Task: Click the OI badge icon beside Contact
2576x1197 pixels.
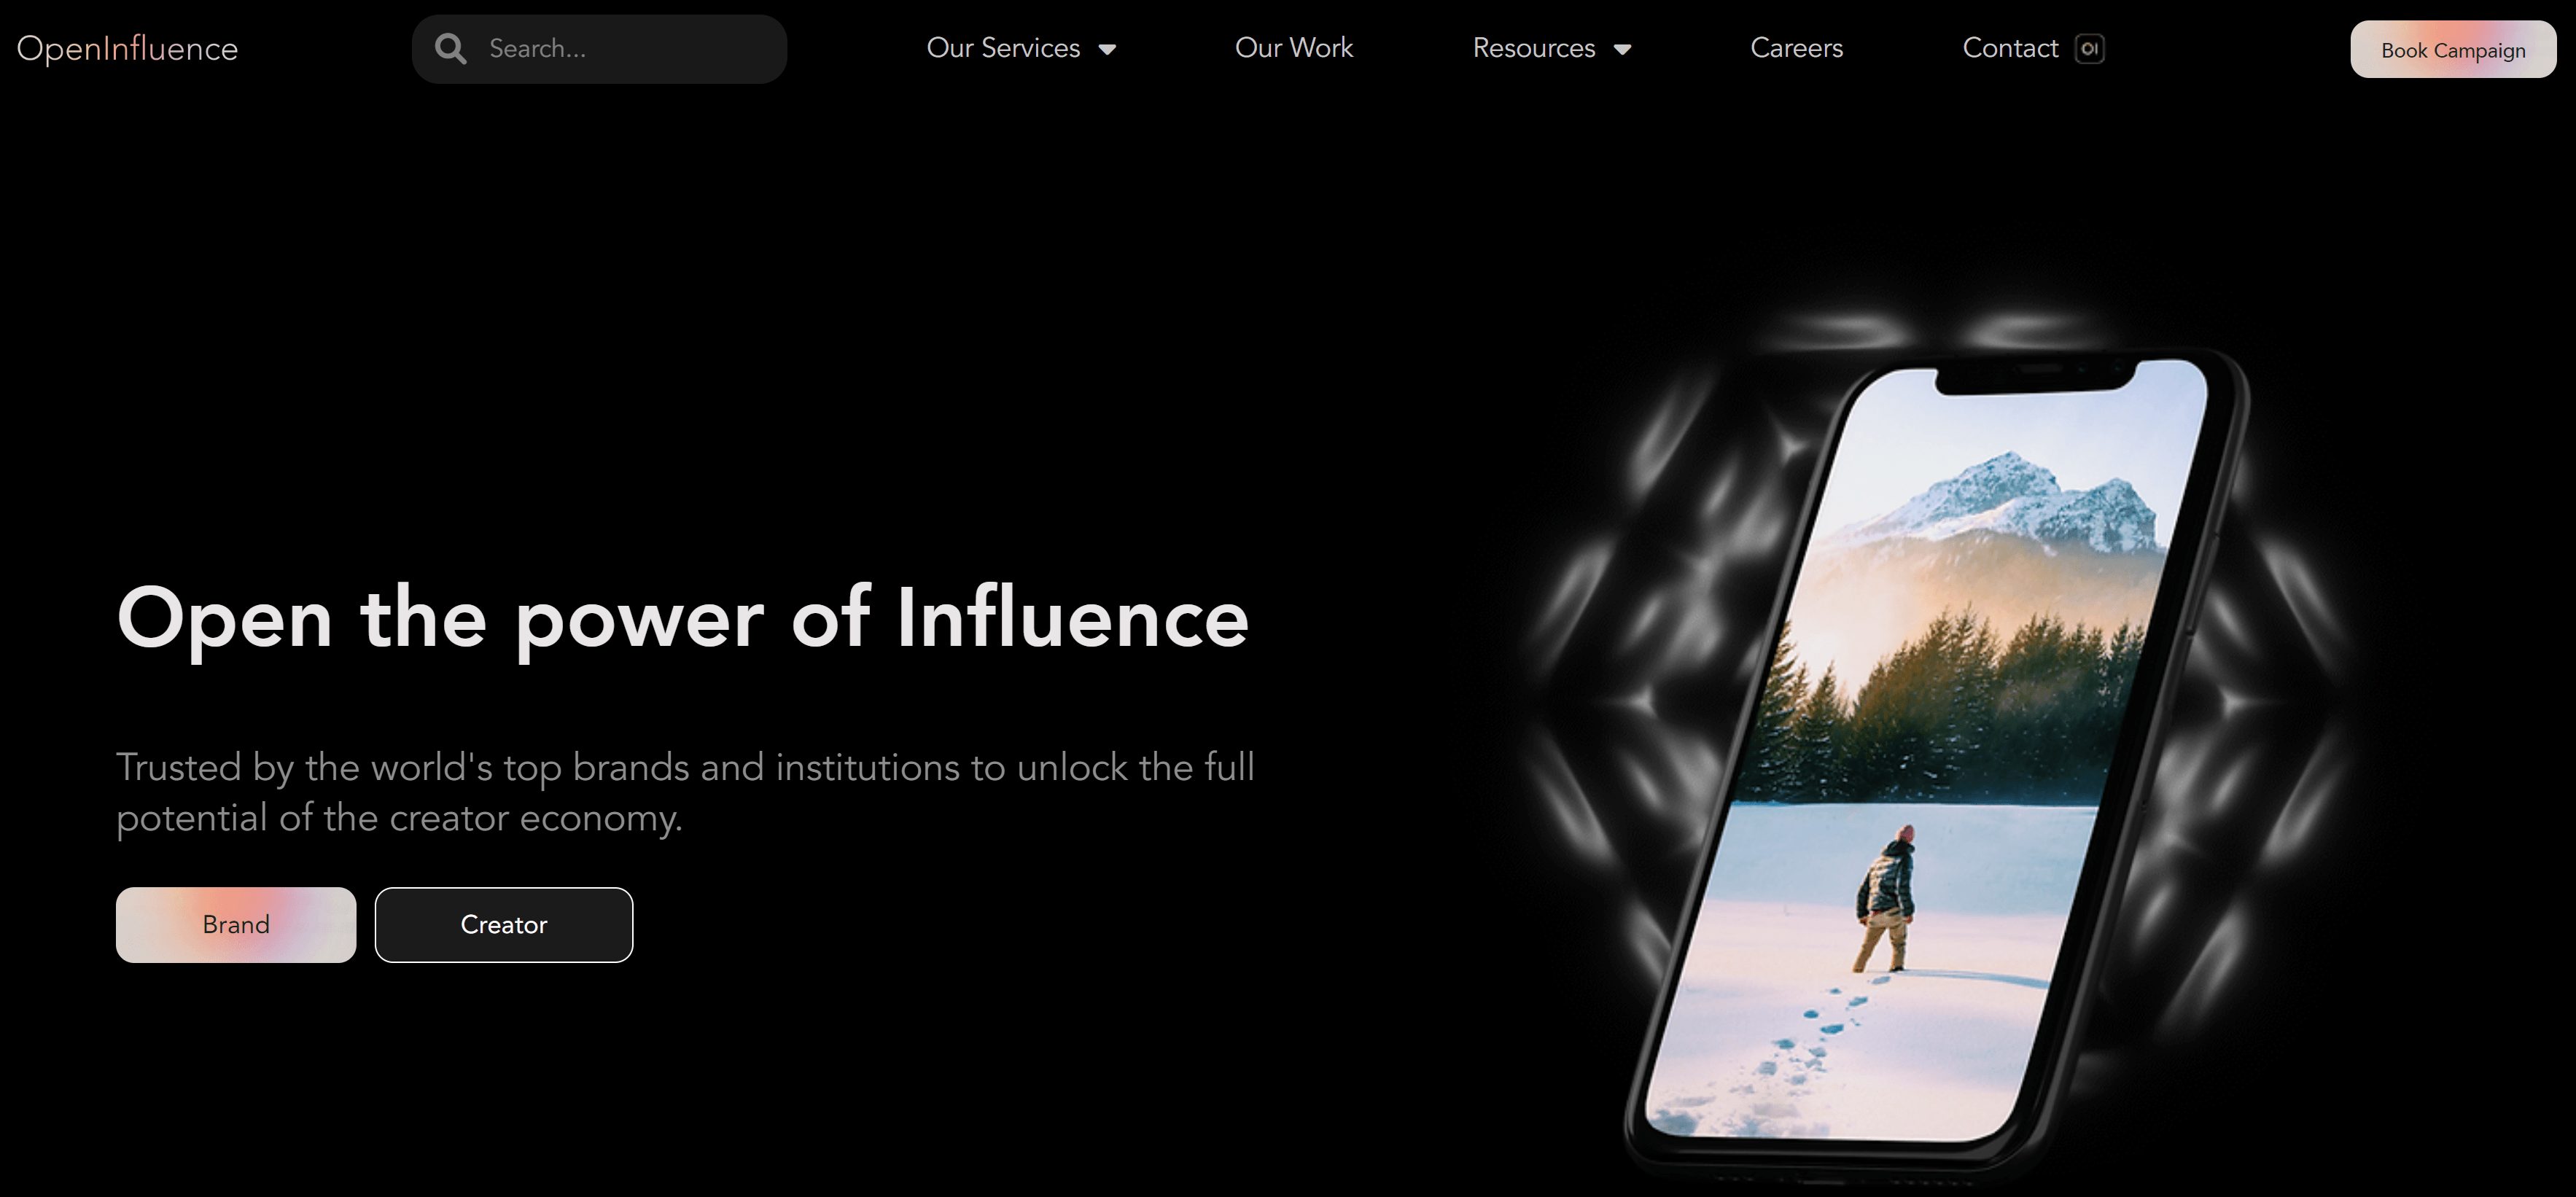Action: tap(2089, 49)
